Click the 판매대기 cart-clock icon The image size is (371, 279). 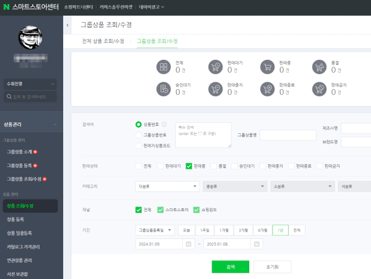(215, 67)
